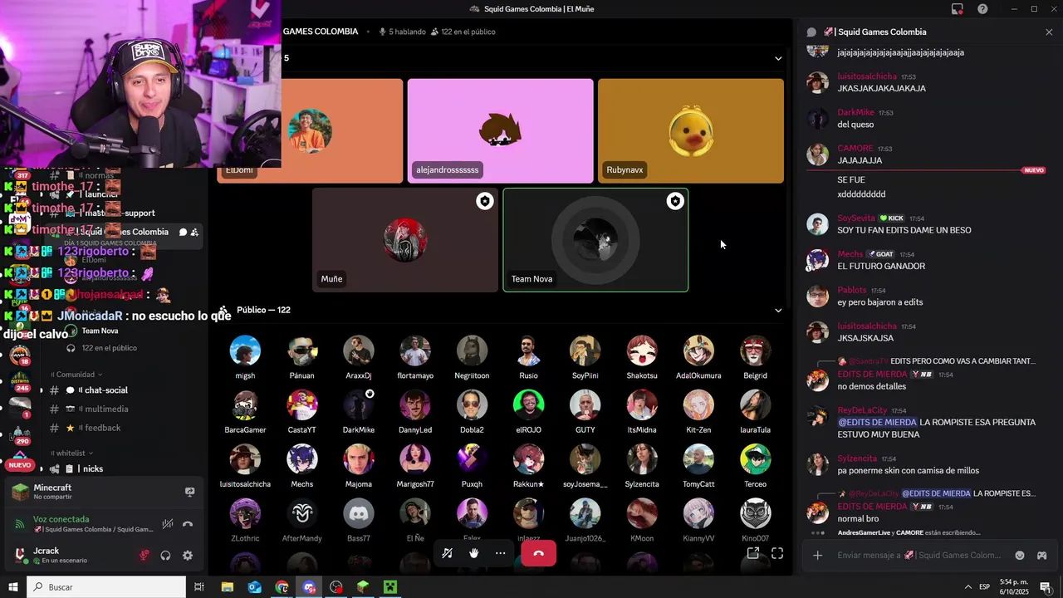Click the Windows Buscar search box
The image size is (1063, 598).
[x=106, y=587]
